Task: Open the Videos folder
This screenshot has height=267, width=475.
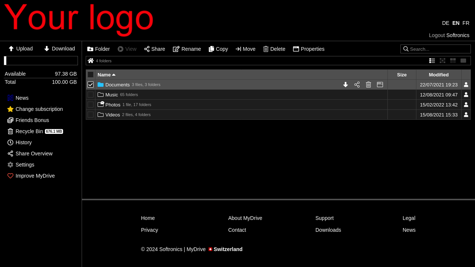Action: 113,115
